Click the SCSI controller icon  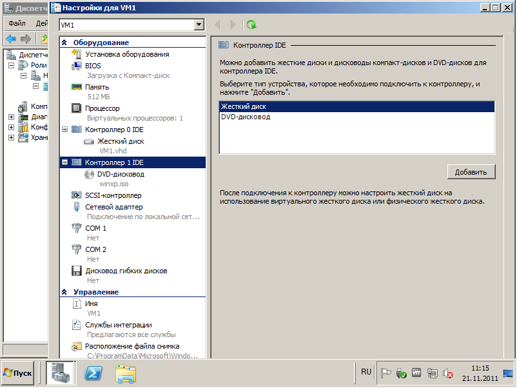(77, 195)
